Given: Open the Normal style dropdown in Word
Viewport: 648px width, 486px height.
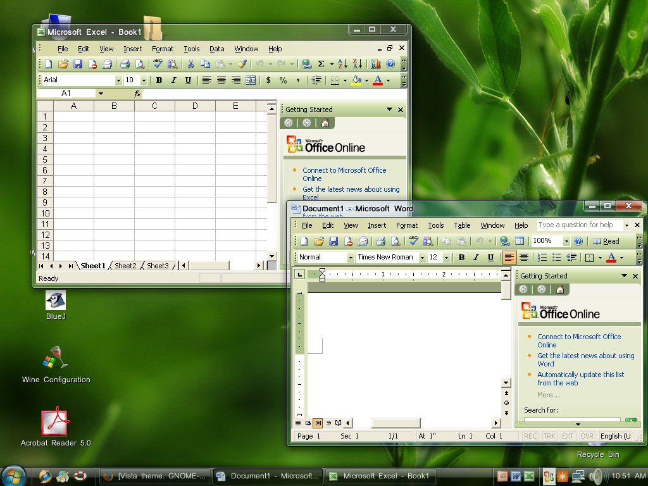Looking at the screenshot, I should pyautogui.click(x=351, y=258).
